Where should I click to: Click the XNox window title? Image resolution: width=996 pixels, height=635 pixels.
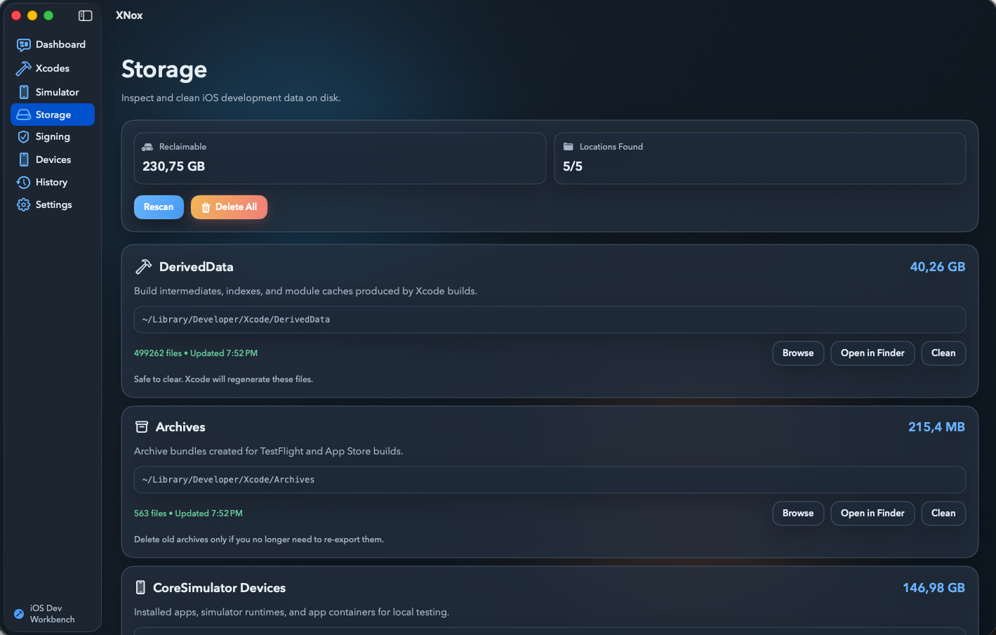click(129, 15)
